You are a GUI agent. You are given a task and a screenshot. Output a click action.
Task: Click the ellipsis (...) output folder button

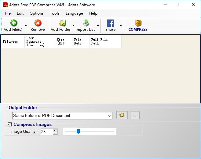[135, 115]
